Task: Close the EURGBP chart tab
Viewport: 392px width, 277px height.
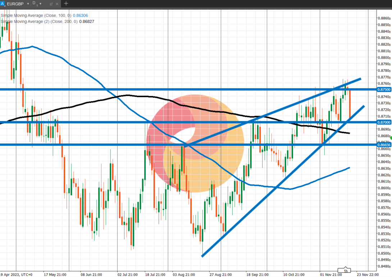Action: coord(57,4)
